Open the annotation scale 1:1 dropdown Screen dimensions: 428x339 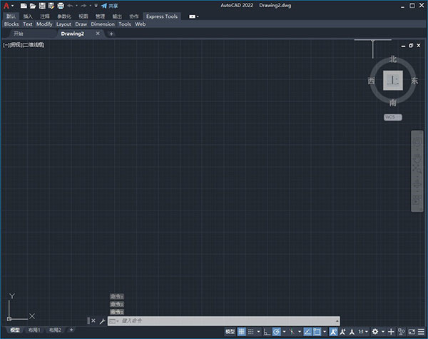[362, 332]
